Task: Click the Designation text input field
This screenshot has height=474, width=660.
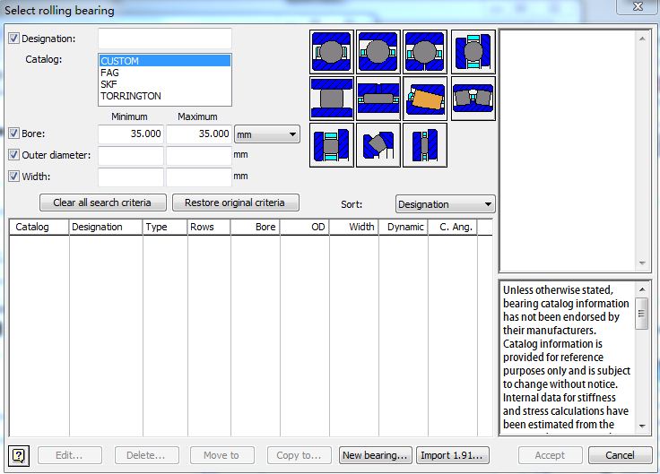Action: coord(165,39)
